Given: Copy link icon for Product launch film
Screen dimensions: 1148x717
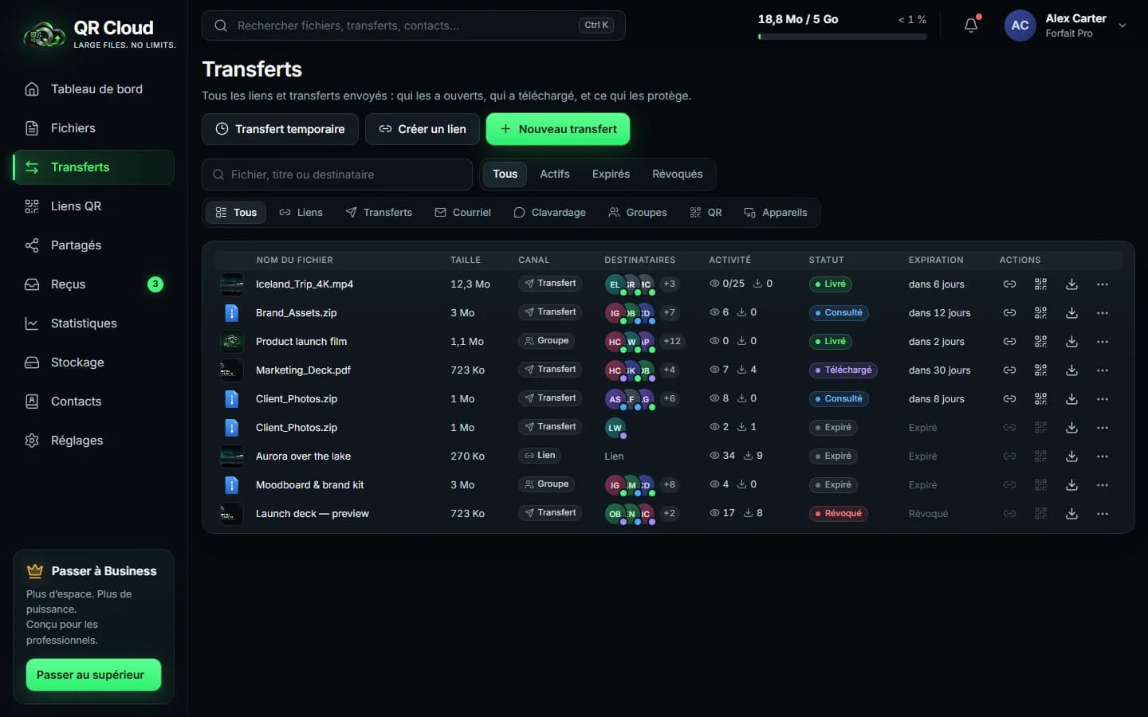Looking at the screenshot, I should click(x=1009, y=342).
